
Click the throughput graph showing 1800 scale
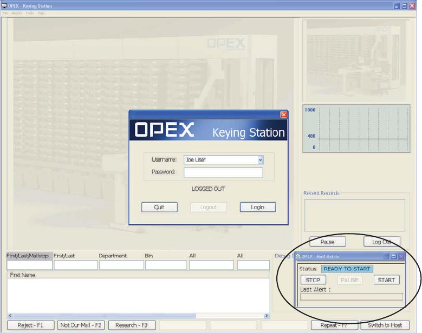click(356, 129)
